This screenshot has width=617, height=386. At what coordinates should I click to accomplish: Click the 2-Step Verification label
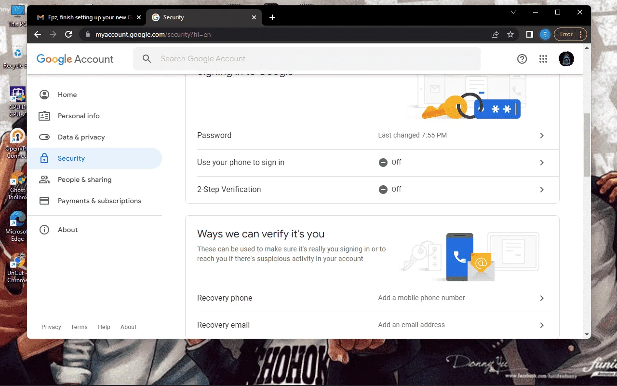click(229, 190)
